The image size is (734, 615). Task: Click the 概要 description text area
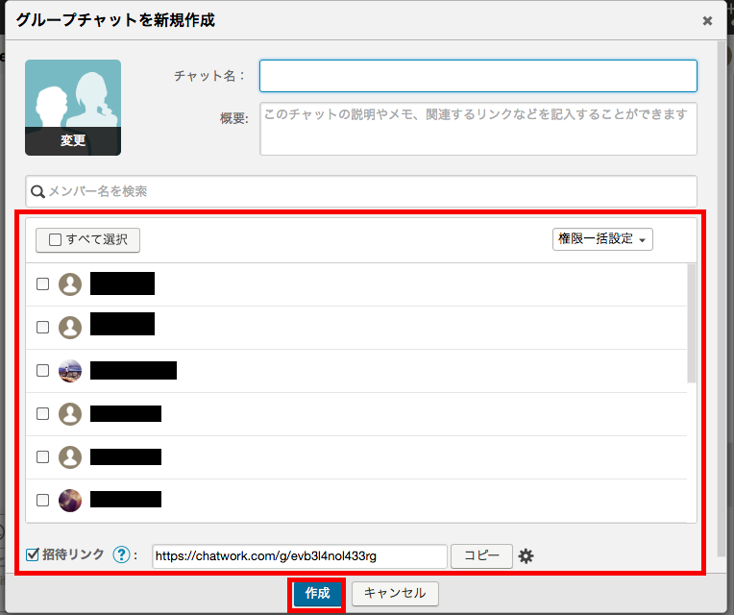tap(477, 129)
